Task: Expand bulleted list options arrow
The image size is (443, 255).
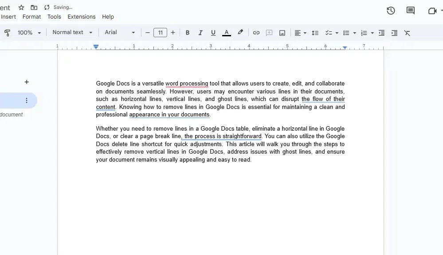Action: click(355, 33)
